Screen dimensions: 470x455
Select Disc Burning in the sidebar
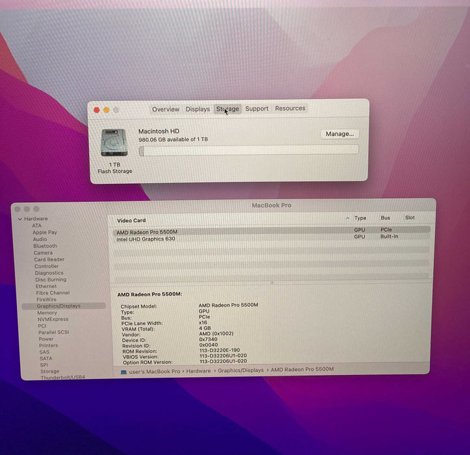point(51,279)
